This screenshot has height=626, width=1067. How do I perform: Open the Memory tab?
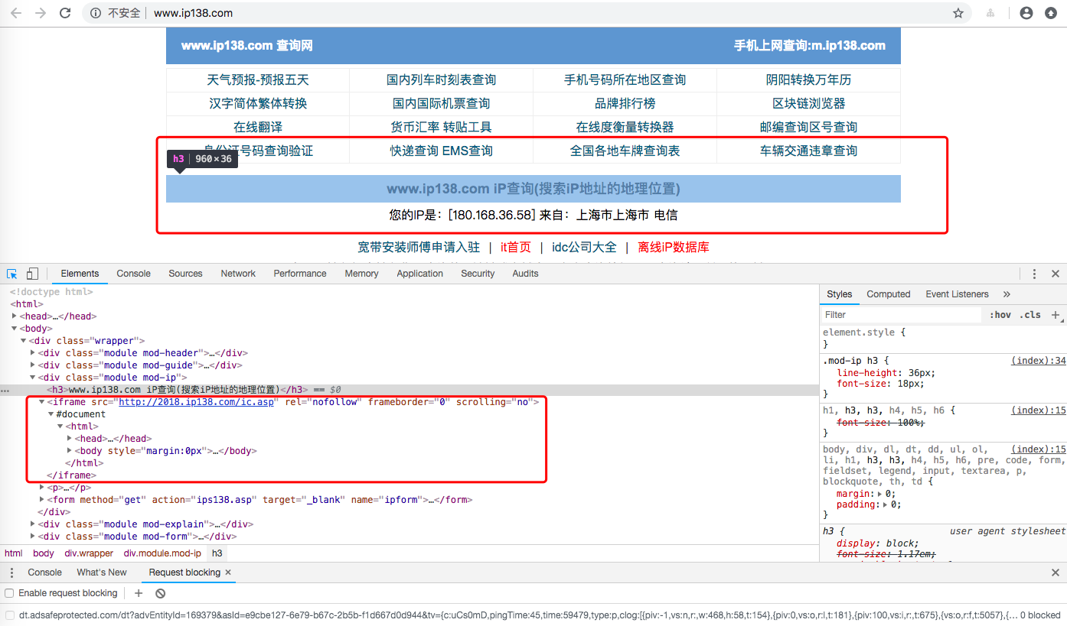pyautogui.click(x=361, y=274)
